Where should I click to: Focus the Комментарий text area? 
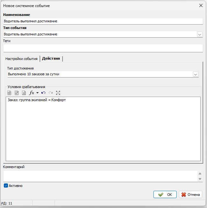tap(99, 176)
